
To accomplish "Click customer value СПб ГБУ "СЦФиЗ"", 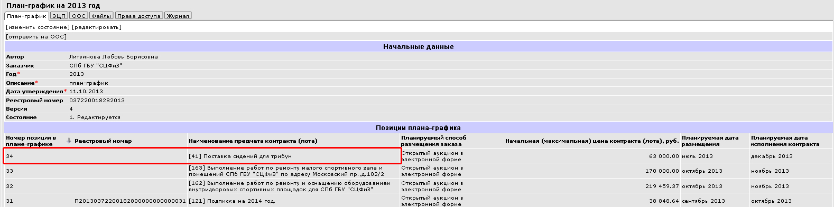I will [x=96, y=65].
